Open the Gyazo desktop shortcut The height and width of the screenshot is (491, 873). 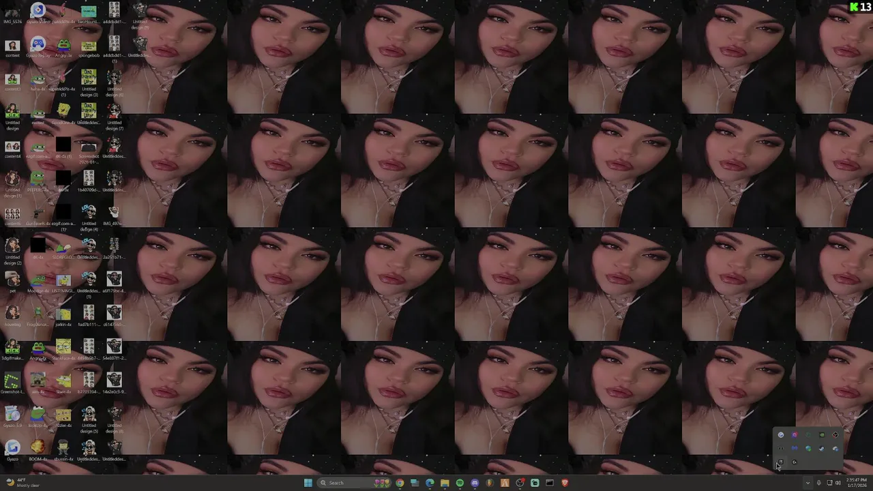point(12,450)
